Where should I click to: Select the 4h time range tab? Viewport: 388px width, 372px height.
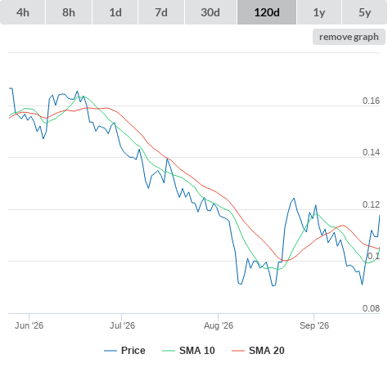[x=23, y=12]
